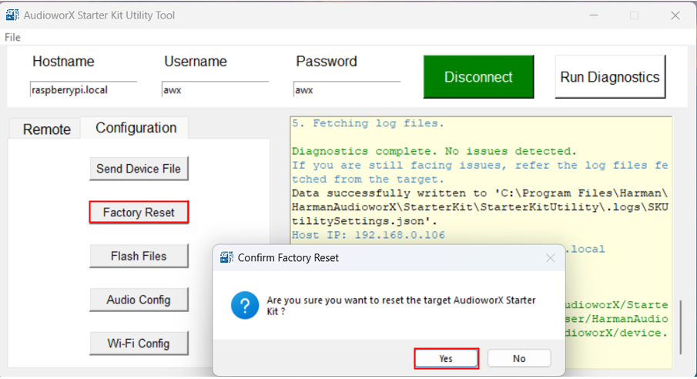Click Run Diagnostics button
The image size is (697, 379).
pos(610,77)
